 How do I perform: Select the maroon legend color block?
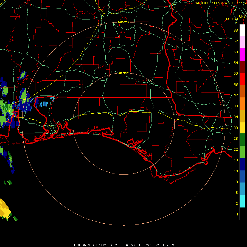coord(242,67)
